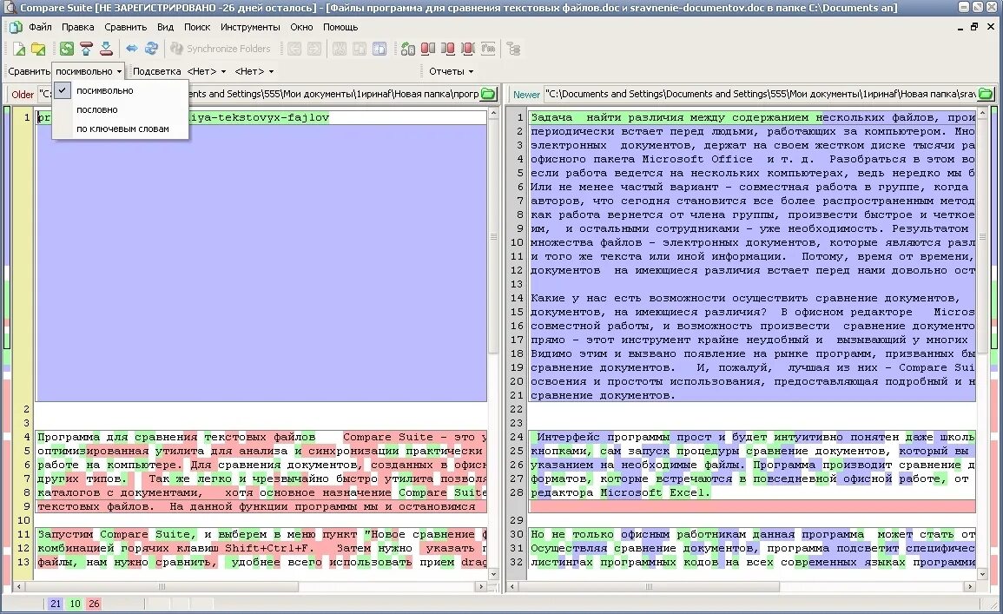Click the Older label above left pane
This screenshot has height=614, width=1003.
[x=23, y=95]
